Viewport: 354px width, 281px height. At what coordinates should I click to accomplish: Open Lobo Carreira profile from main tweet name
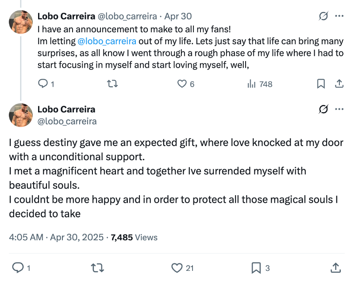pos(66,109)
